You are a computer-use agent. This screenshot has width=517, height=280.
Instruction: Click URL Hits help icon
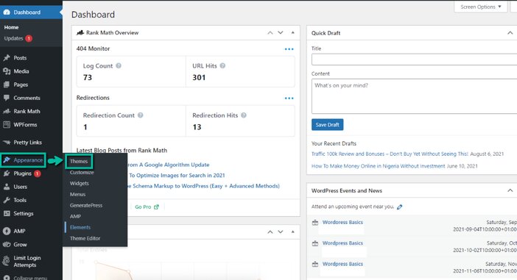[x=222, y=65]
